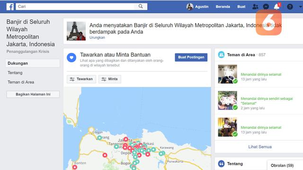Click red map marker near Jakarta label
This screenshot has width=303, height=170.
(x=126, y=139)
